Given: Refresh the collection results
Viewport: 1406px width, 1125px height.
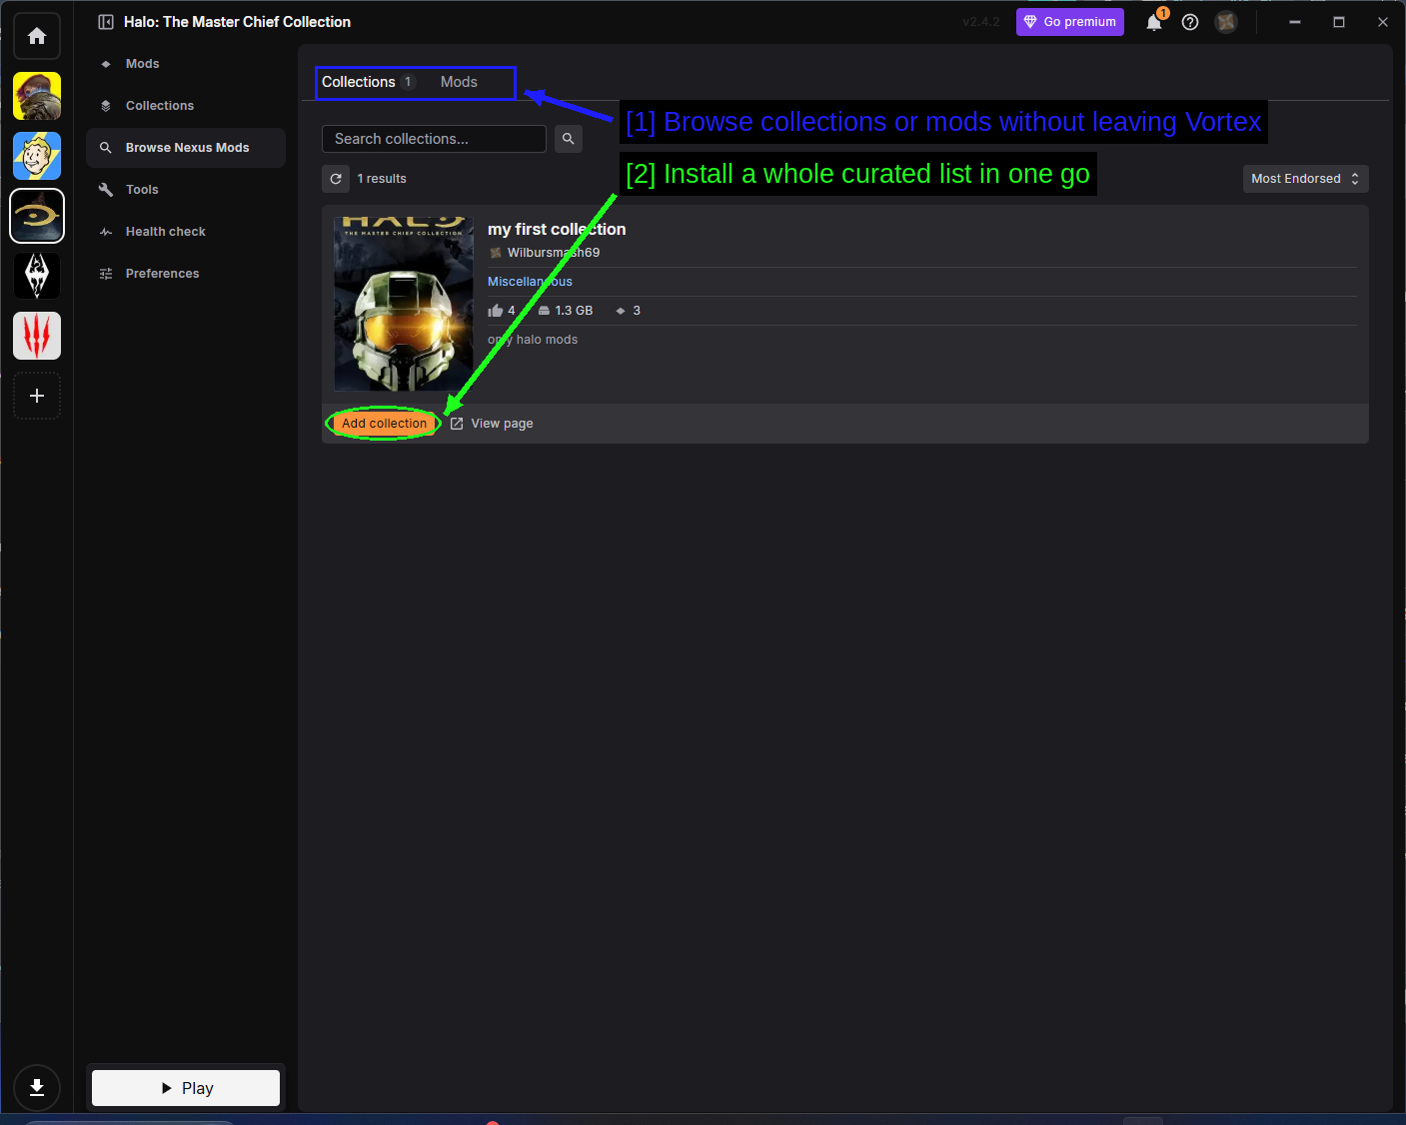Looking at the screenshot, I should 336,179.
